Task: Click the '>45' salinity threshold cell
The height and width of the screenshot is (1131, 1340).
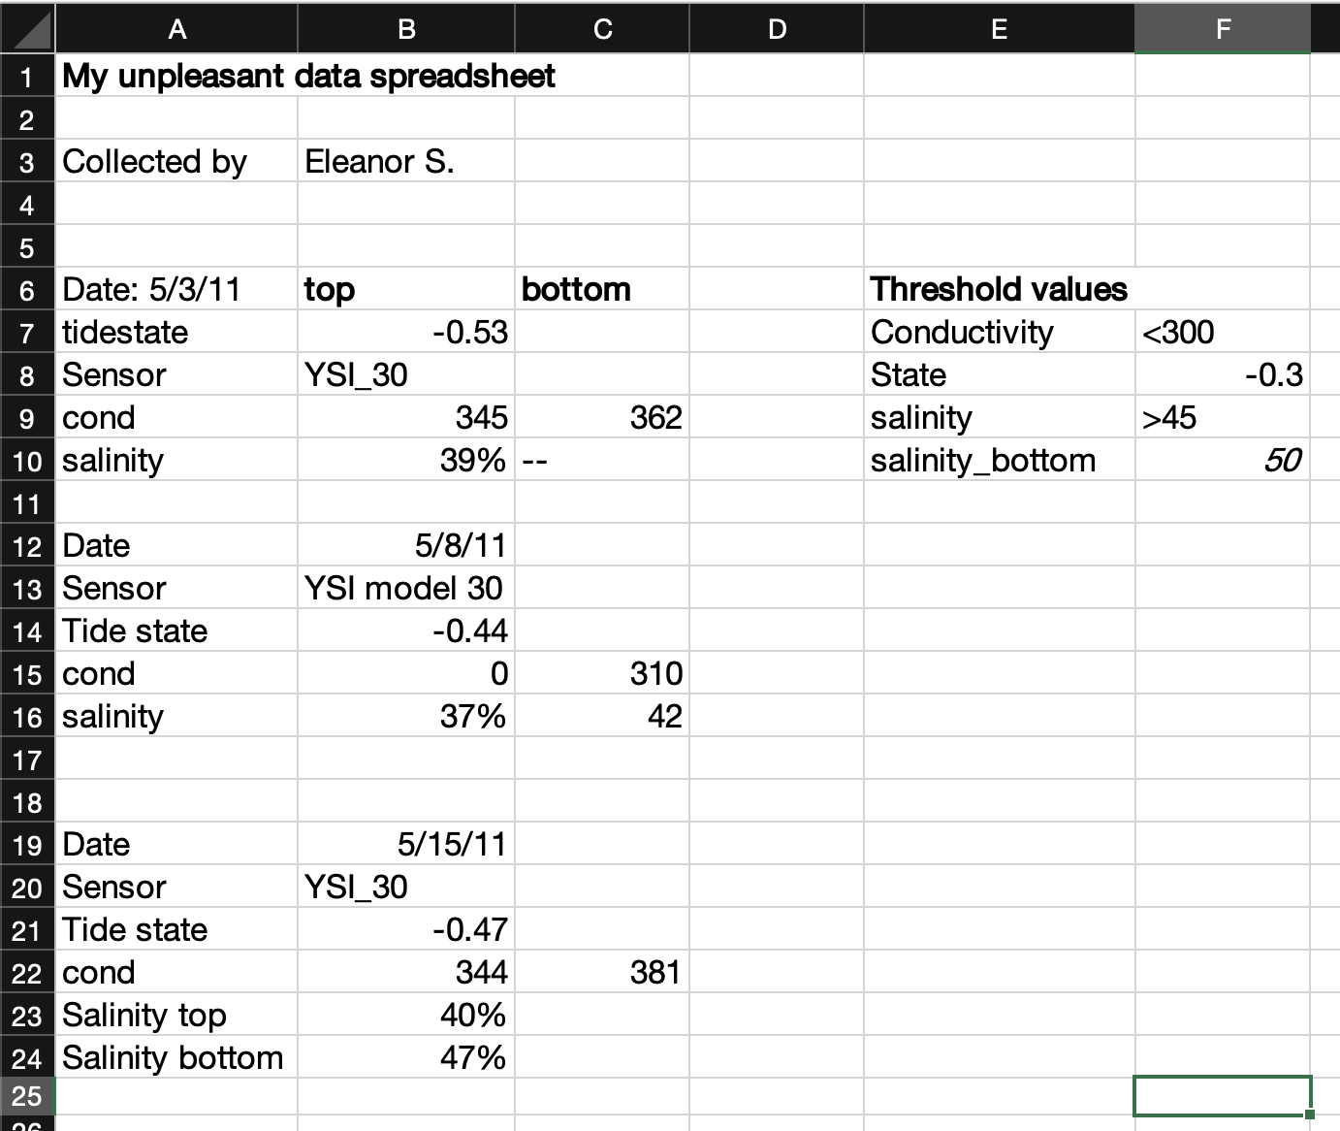Action: pyautogui.click(x=1222, y=417)
